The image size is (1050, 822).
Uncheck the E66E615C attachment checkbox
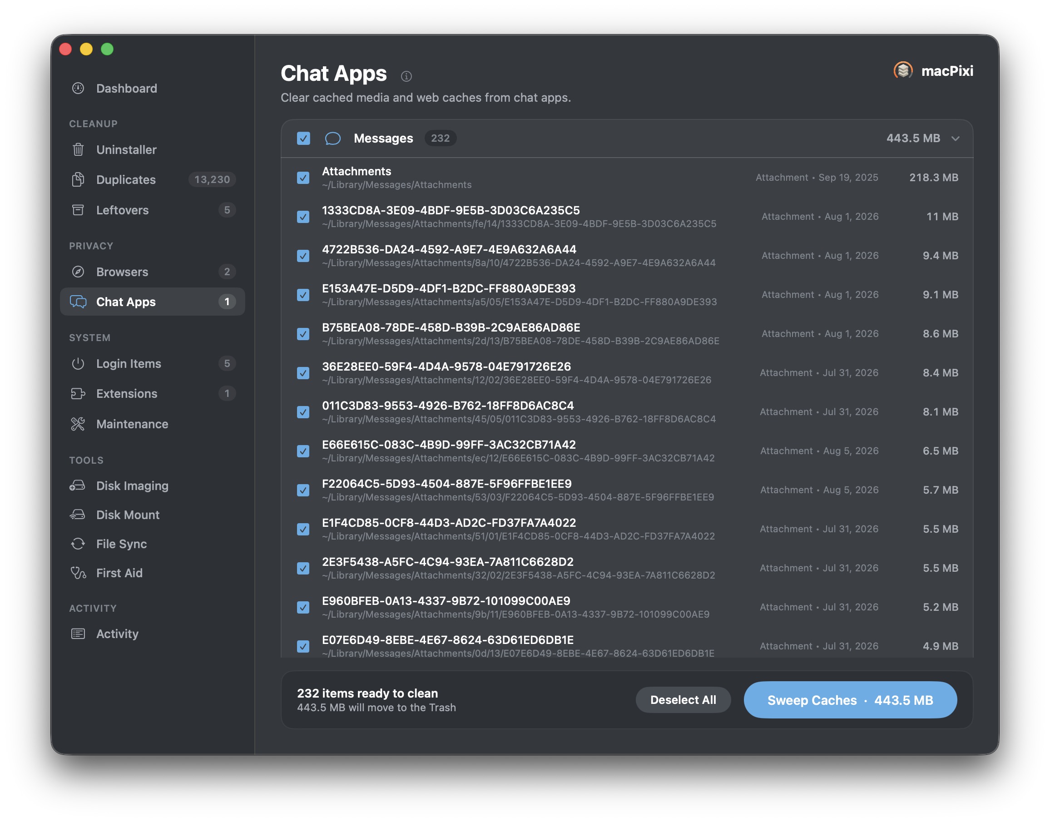303,451
